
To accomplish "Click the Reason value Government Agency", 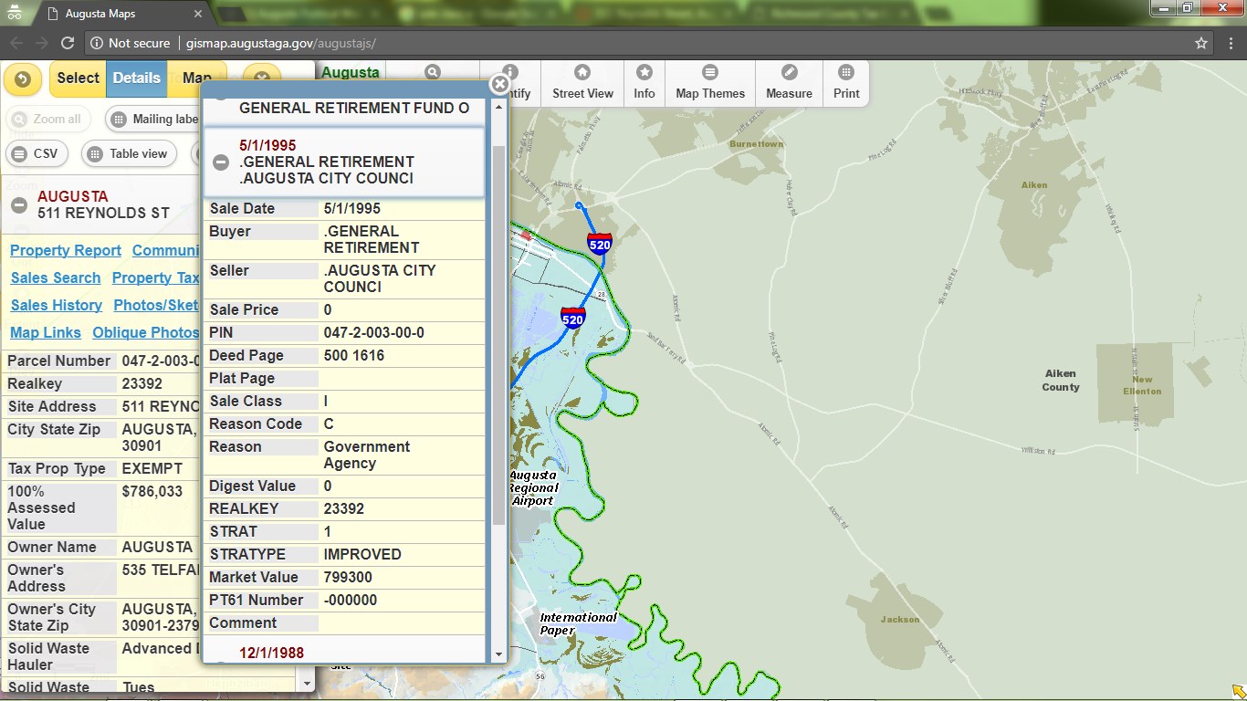I will [x=367, y=455].
